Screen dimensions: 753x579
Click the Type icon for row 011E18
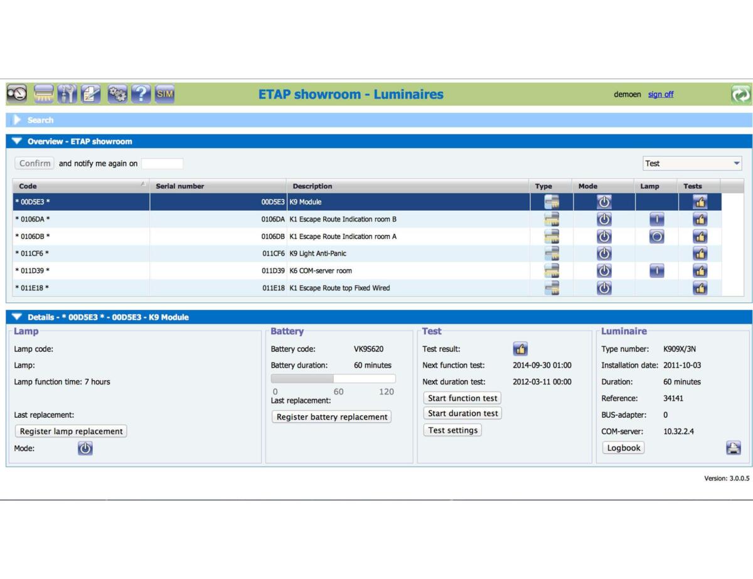(x=552, y=288)
